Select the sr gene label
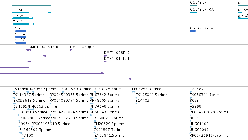248x140 pixels. (240, 3)
